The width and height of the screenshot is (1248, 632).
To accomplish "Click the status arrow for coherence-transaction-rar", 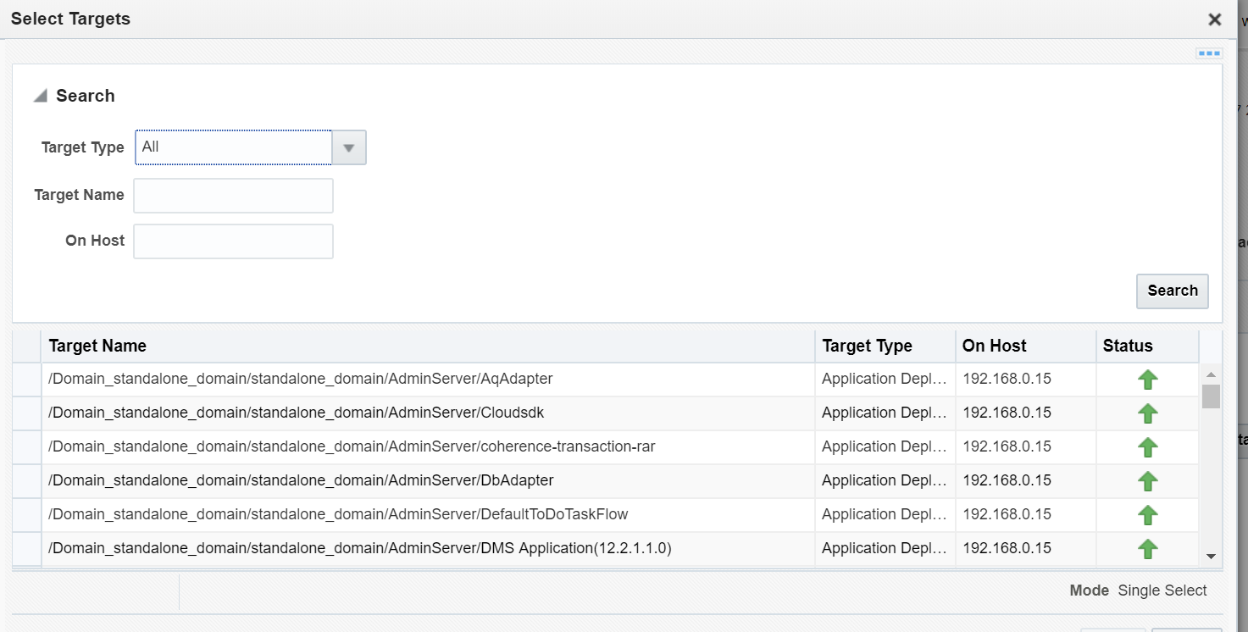I will click(1148, 446).
